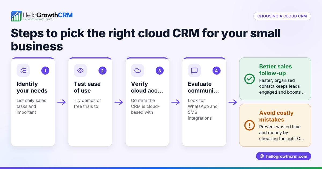Click 'Prevent wasted time and money' description

(x=281, y=133)
